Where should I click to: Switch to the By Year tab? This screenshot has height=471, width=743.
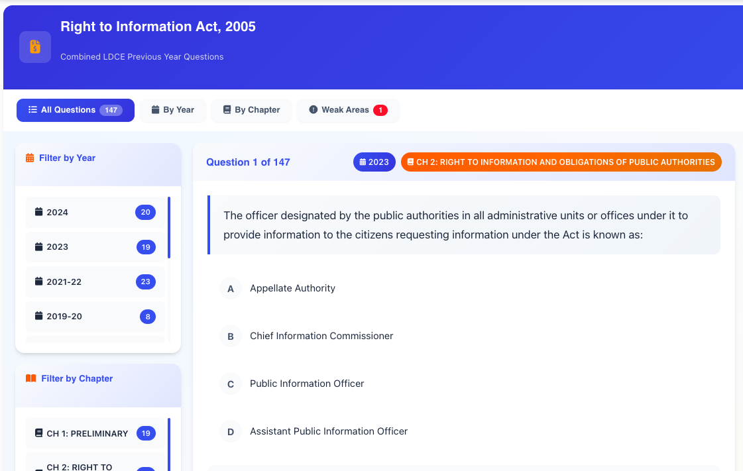(x=173, y=110)
